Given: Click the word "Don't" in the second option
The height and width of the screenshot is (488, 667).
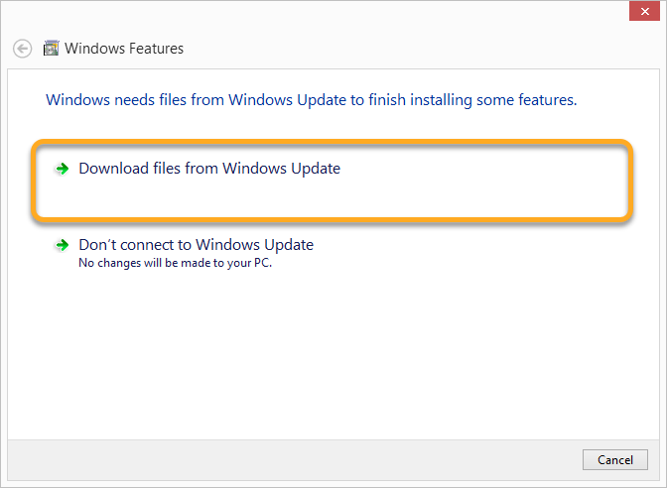Looking at the screenshot, I should (97, 244).
